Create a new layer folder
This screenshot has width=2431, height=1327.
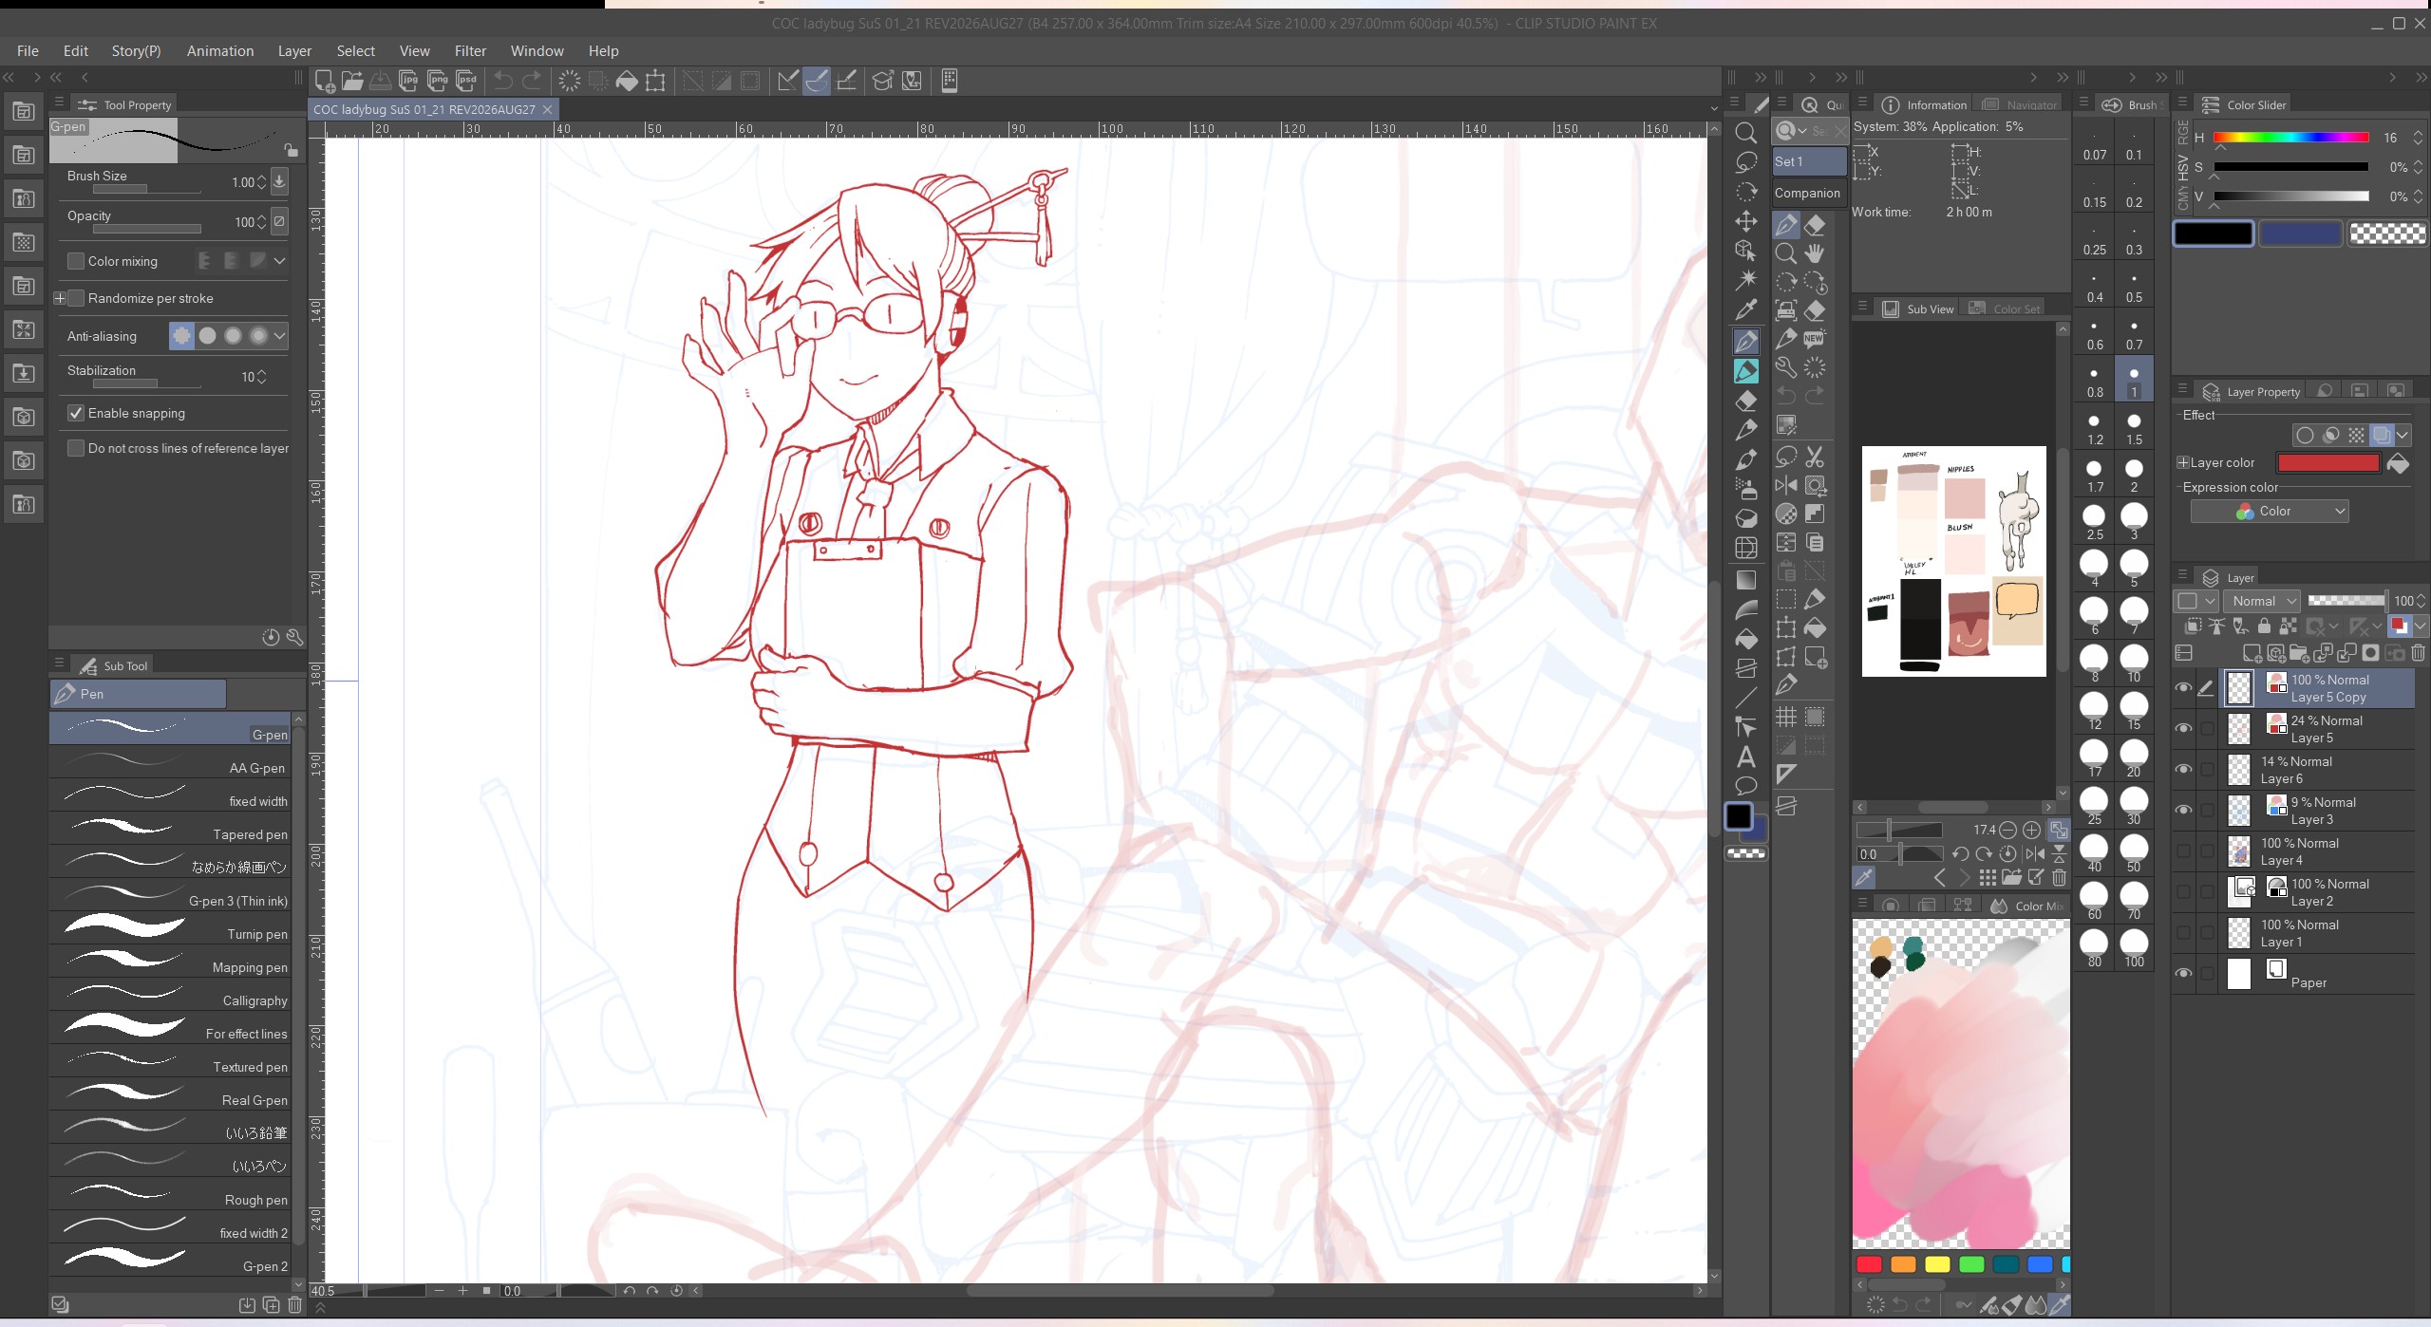pyautogui.click(x=2299, y=653)
